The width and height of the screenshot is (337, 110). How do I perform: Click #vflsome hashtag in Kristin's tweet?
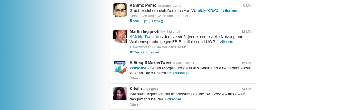(x=173, y=99)
